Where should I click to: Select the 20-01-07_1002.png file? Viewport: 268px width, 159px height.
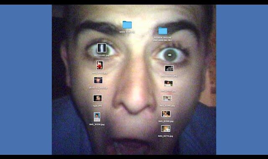point(98,80)
